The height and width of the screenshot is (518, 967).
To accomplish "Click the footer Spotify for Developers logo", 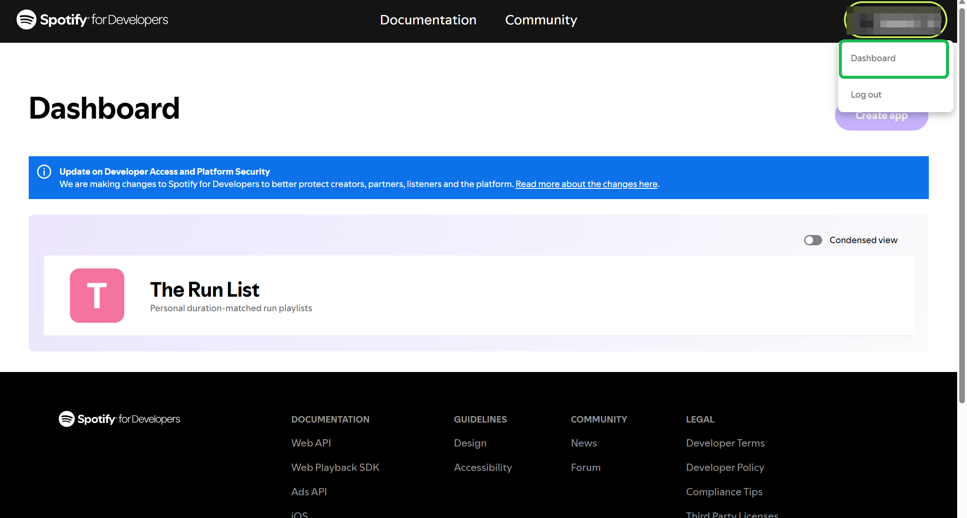I will point(120,419).
